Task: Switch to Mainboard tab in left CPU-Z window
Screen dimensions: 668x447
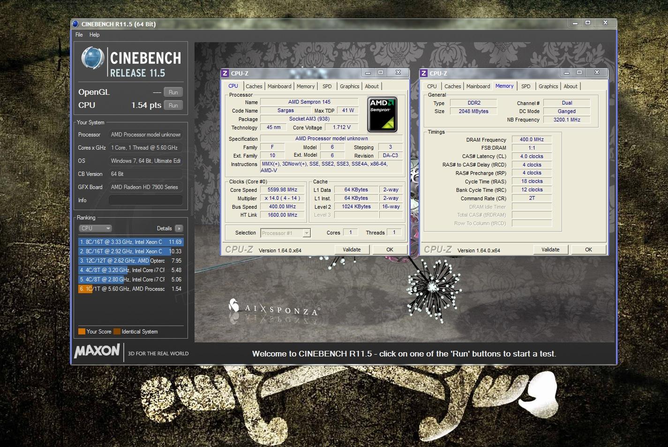Action: [x=279, y=86]
